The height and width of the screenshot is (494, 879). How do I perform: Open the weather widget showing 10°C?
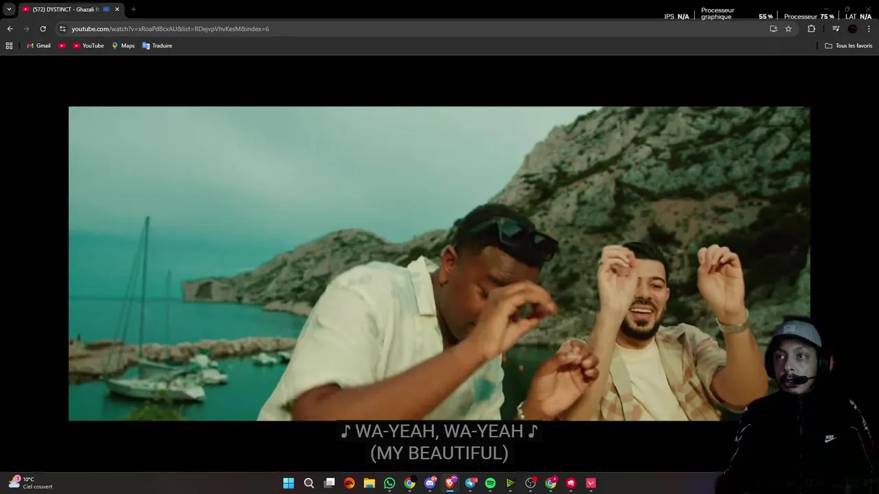tap(30, 482)
